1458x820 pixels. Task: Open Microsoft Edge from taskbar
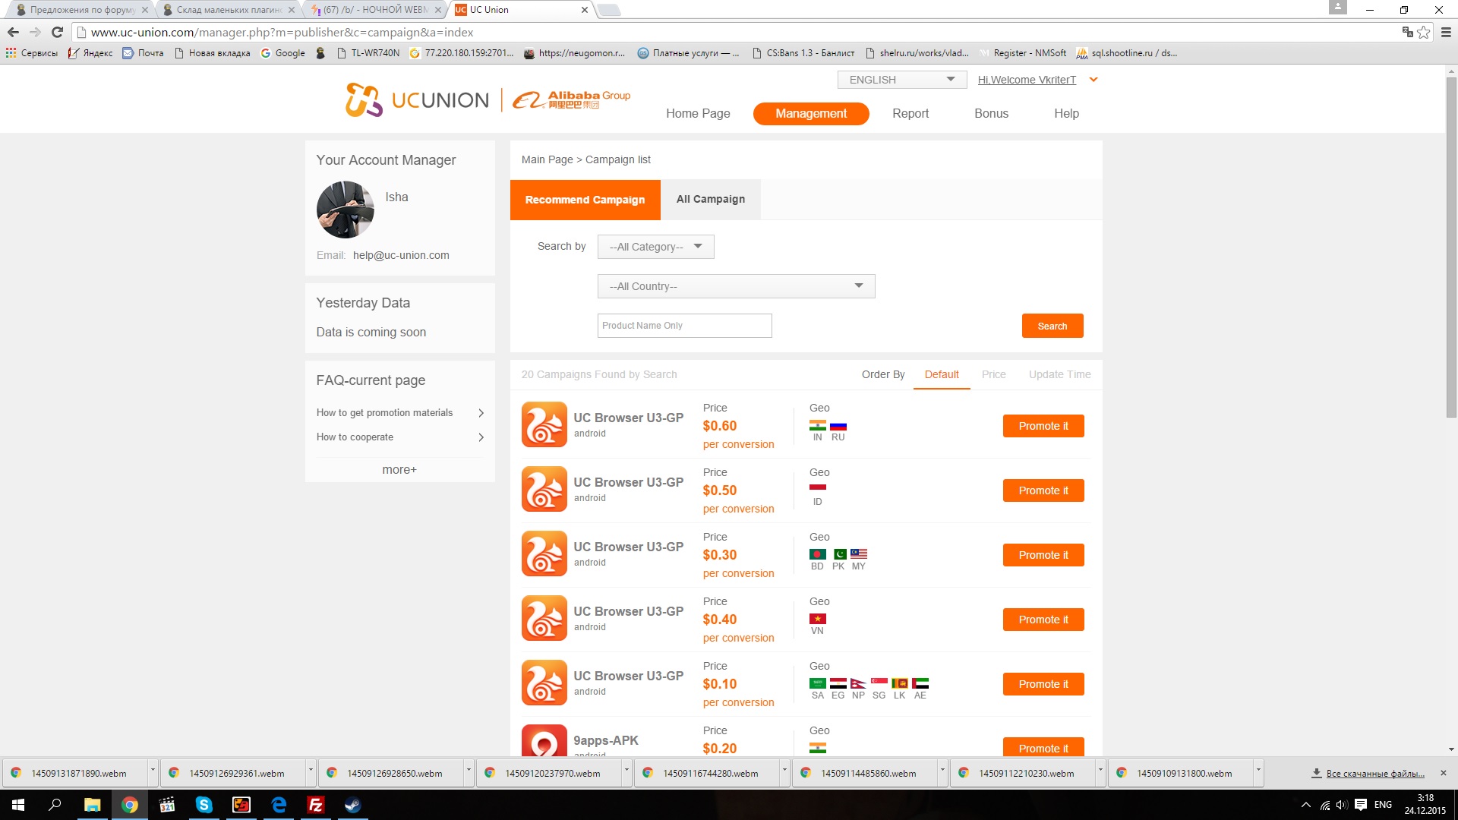tap(278, 805)
